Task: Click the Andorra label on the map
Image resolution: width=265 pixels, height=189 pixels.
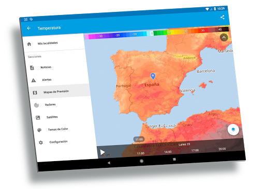Action: (x=189, y=58)
